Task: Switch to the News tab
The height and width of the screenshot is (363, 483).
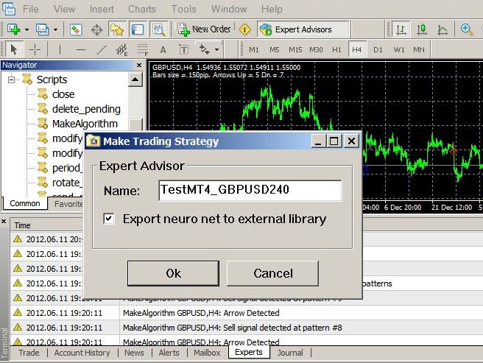Action: 134,353
